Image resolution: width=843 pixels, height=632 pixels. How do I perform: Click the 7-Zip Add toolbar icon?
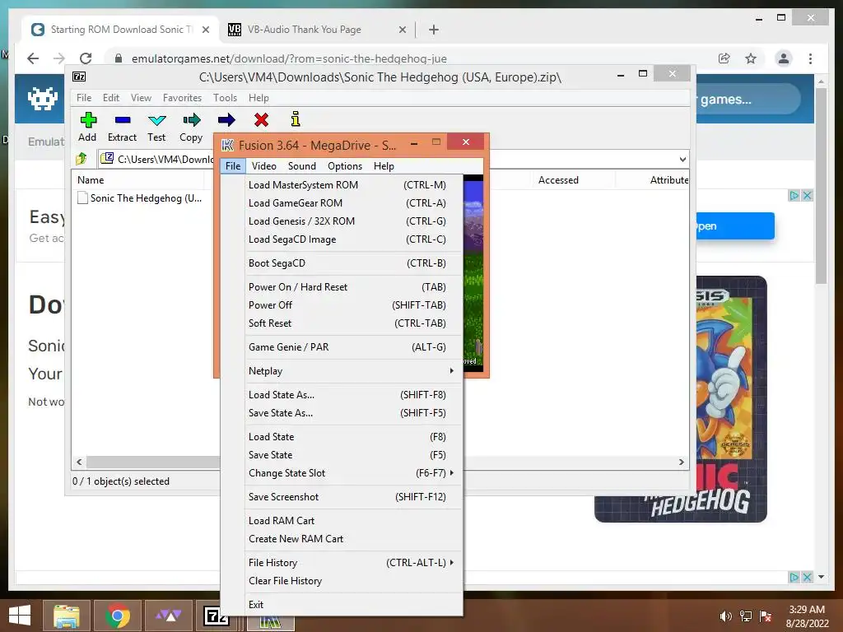point(88,120)
